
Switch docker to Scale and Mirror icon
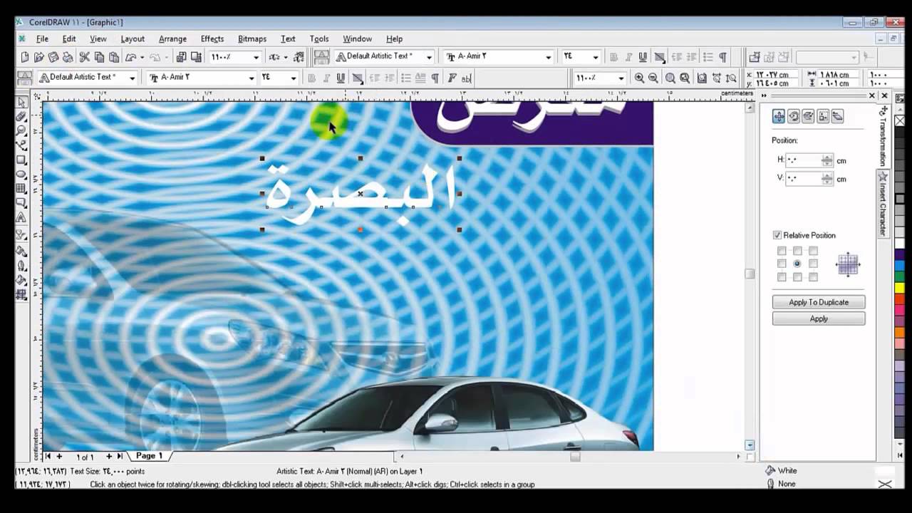pos(808,116)
